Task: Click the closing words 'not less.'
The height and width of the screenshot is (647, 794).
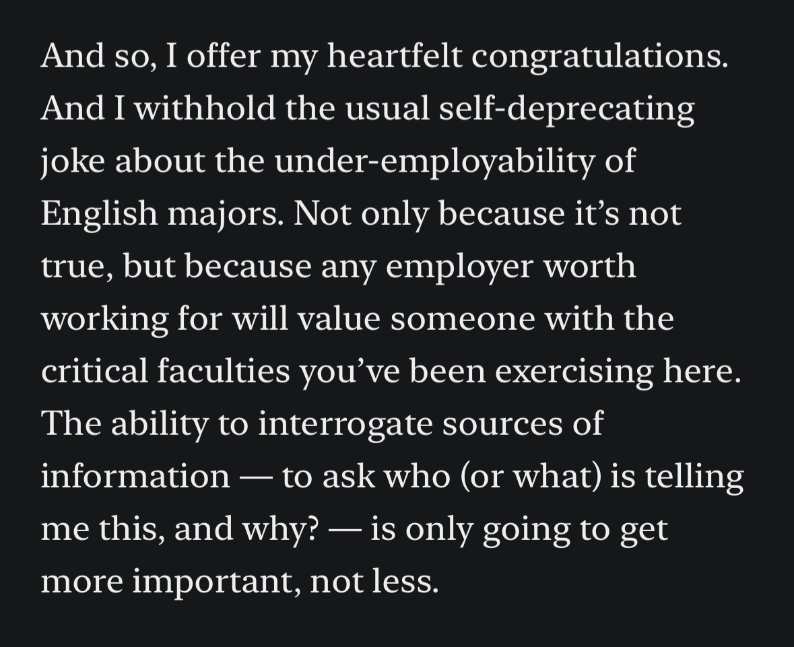Action: tap(374, 581)
